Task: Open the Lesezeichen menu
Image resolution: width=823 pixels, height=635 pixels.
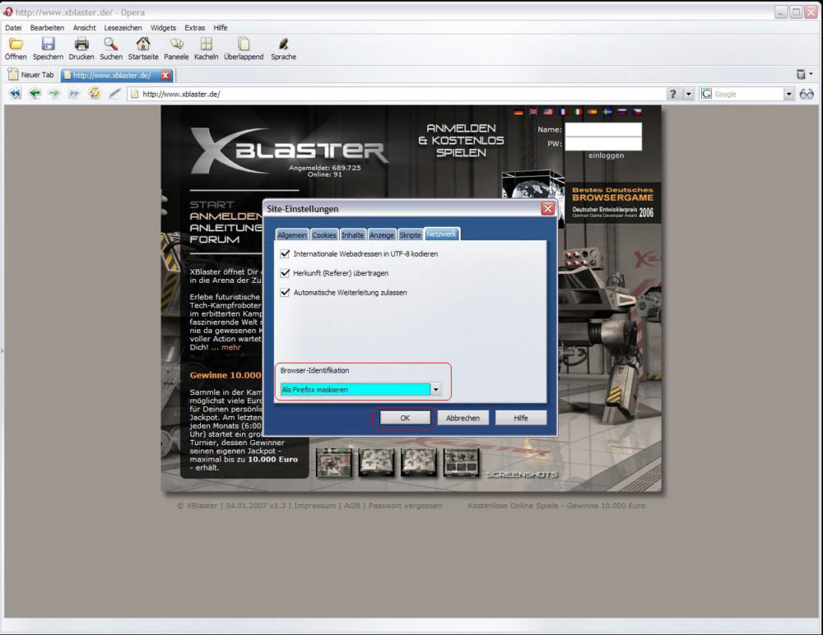Action: (x=123, y=28)
